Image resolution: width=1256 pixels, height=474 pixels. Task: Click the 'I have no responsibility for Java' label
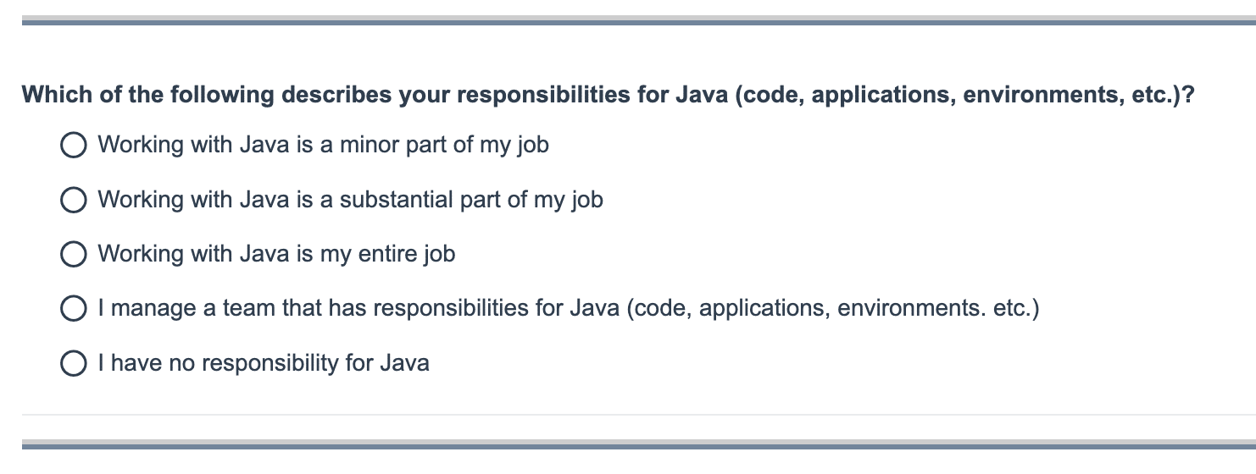click(264, 364)
